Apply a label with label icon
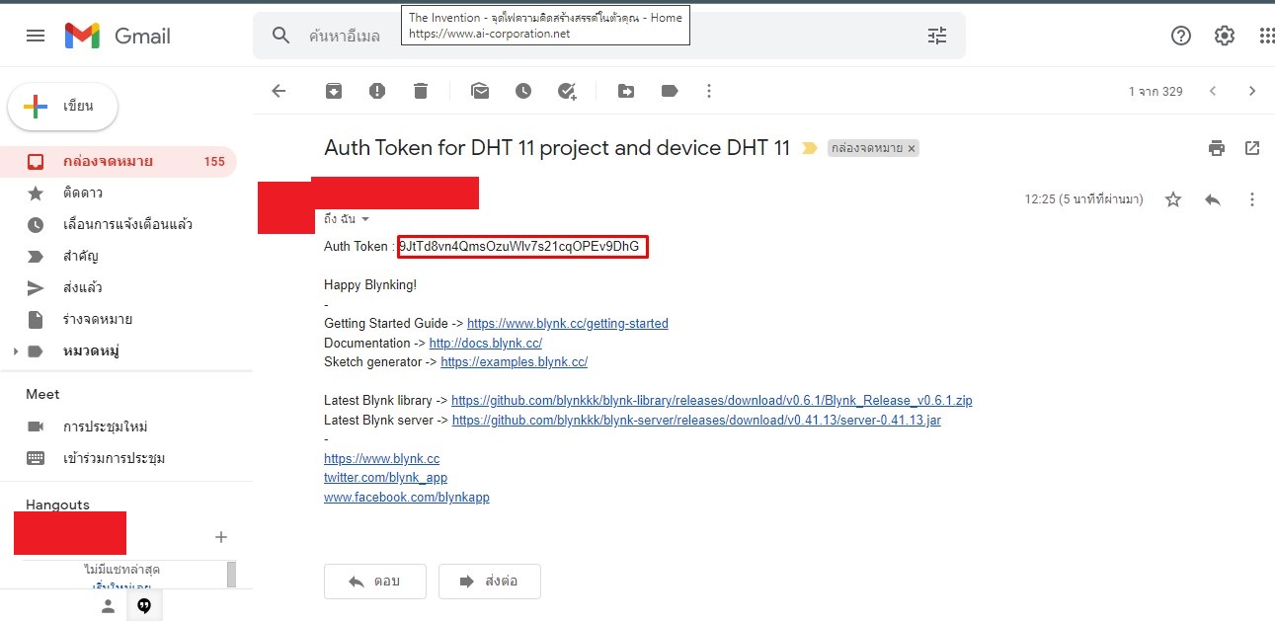The height and width of the screenshot is (621, 1275). (670, 91)
